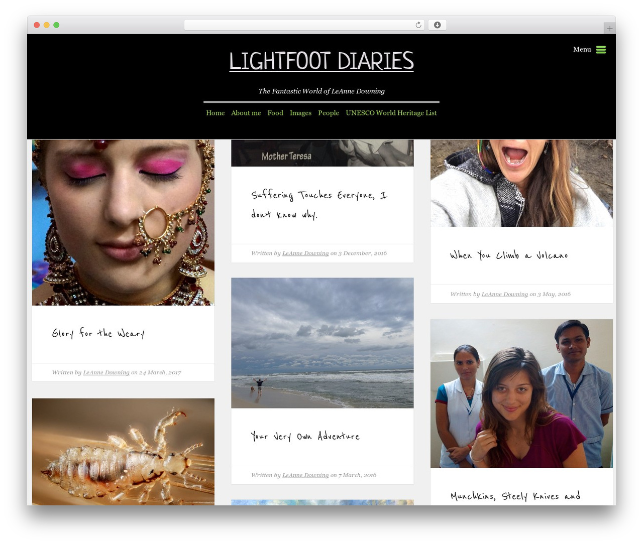Navigate to the People section
This screenshot has height=544, width=643.
329,113
